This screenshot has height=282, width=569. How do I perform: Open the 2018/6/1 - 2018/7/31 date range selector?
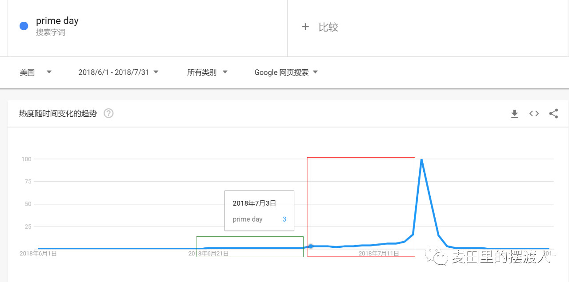[118, 72]
